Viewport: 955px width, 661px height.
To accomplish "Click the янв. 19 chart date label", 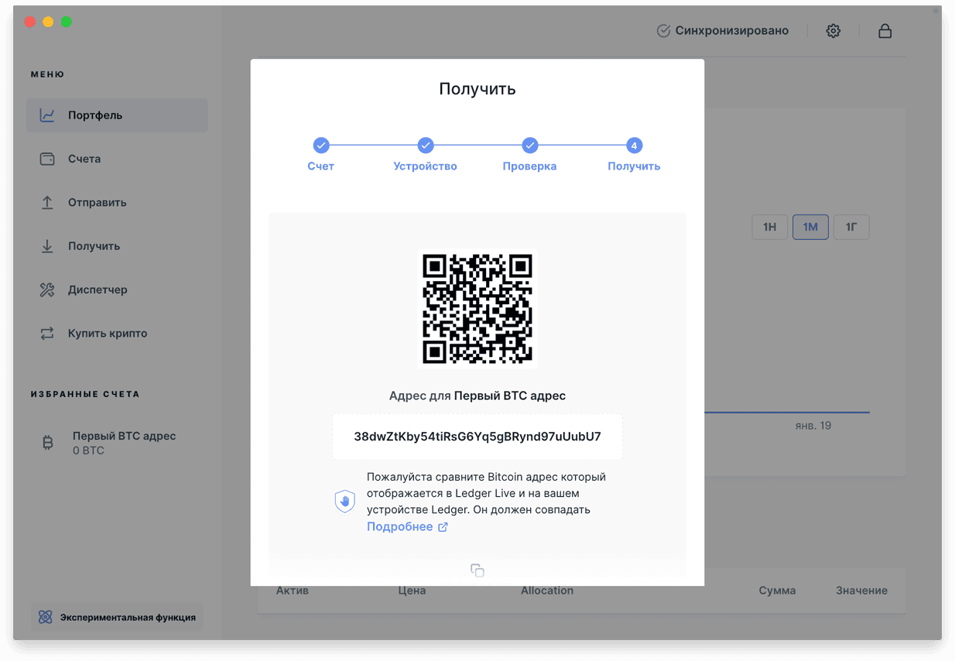I will tap(813, 426).
